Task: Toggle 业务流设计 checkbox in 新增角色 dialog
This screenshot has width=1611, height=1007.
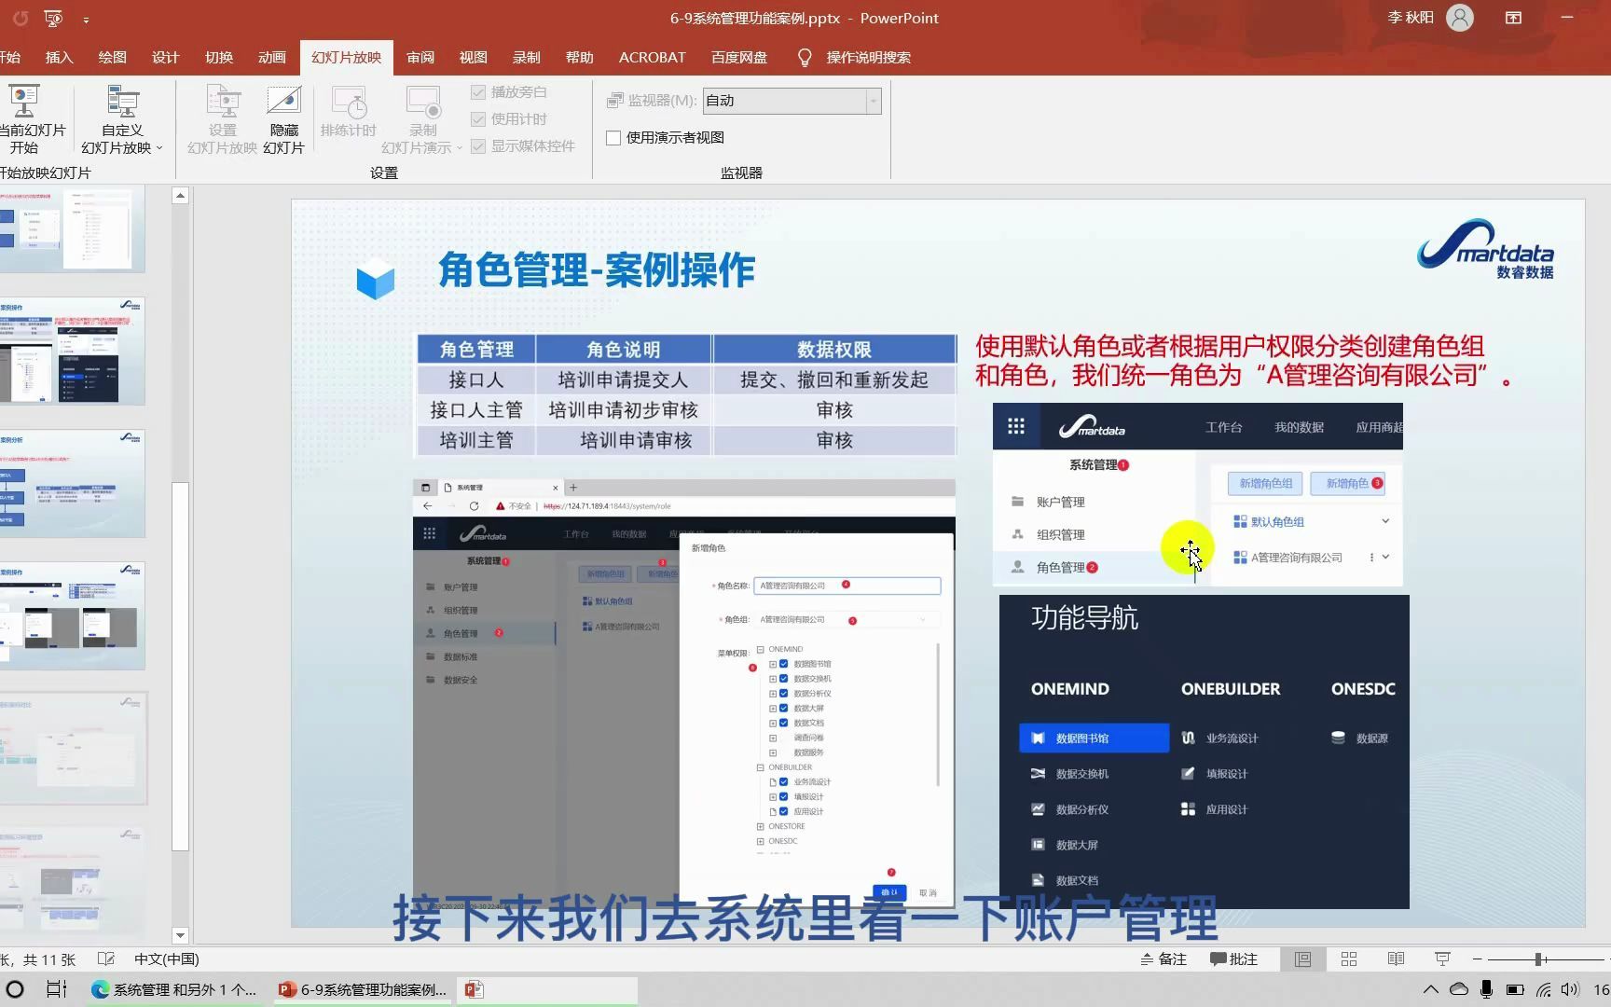Action: point(784,781)
